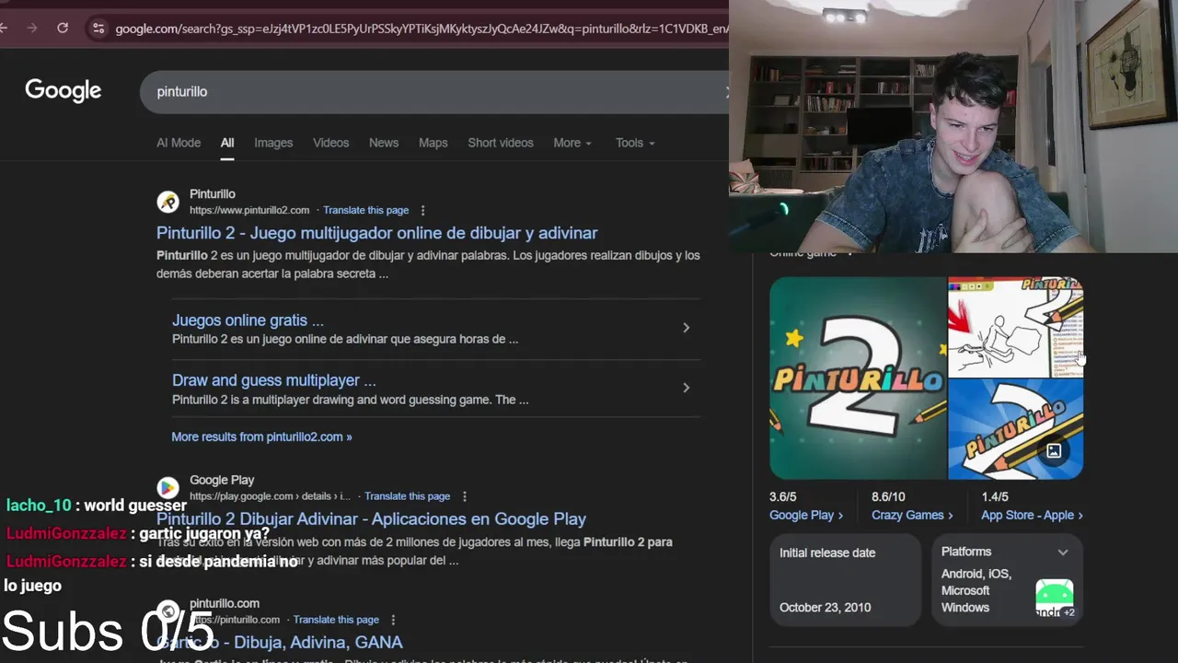Click the image gallery icon on Pinturillo thumbnail
Image resolution: width=1178 pixels, height=663 pixels.
[x=1054, y=451]
